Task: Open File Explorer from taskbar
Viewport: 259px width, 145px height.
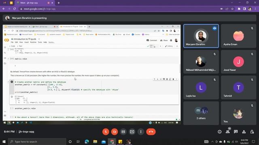Action: click(x=95, y=141)
